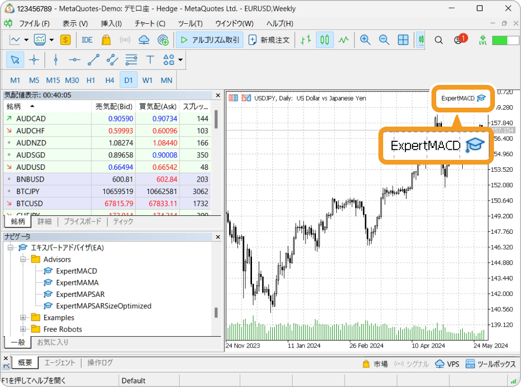
Task: Click the 新規注文 new order button
Action: (269, 40)
